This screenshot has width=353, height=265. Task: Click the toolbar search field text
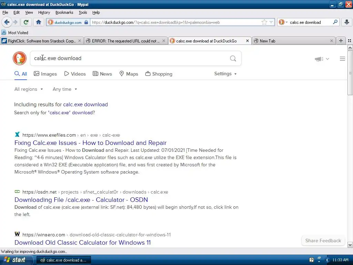(x=305, y=22)
